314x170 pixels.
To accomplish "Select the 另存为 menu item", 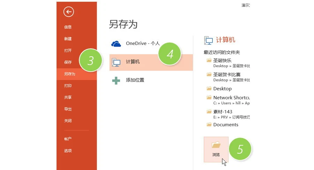I will point(69,74).
